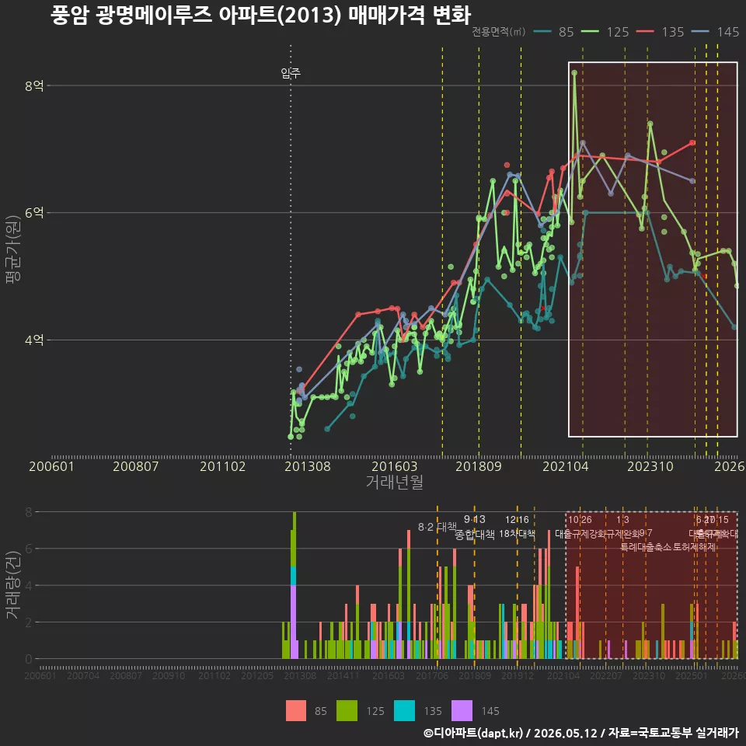Click the peak green 125 data point above 8억

point(575,73)
